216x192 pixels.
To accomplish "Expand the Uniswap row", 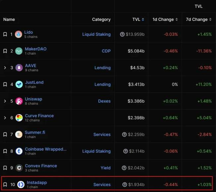I will tap(5, 101).
